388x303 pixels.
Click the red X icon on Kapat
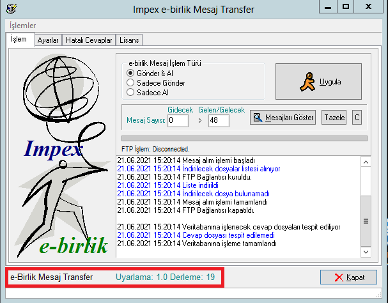coord(339,277)
